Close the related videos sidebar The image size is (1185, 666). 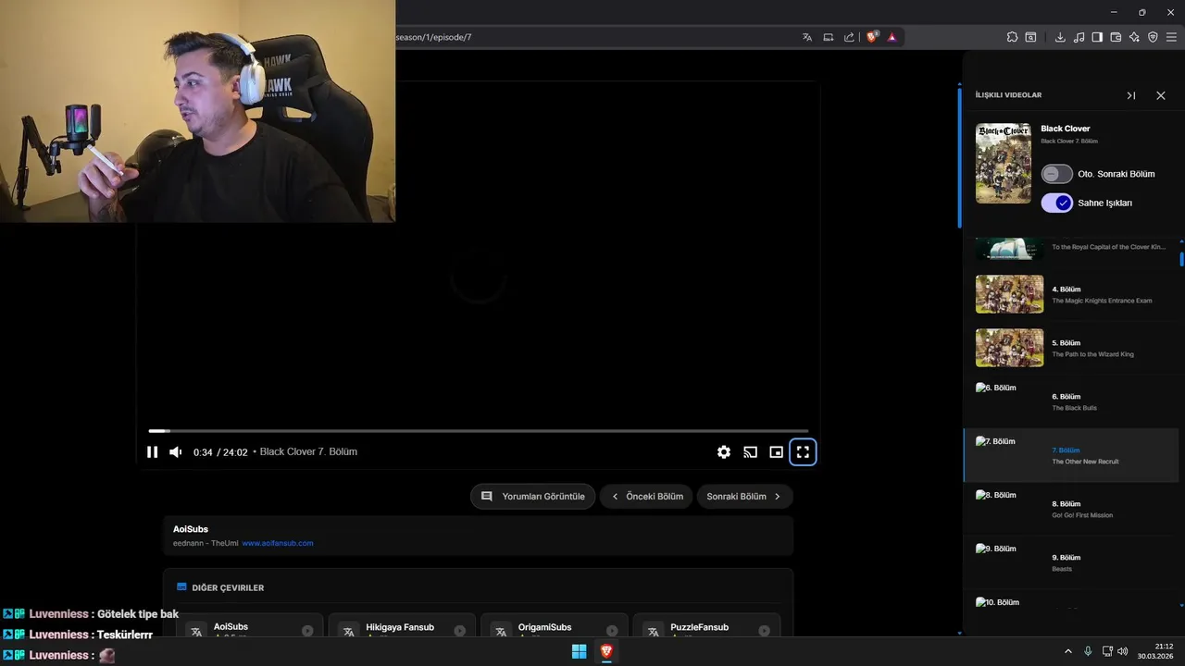click(x=1161, y=95)
